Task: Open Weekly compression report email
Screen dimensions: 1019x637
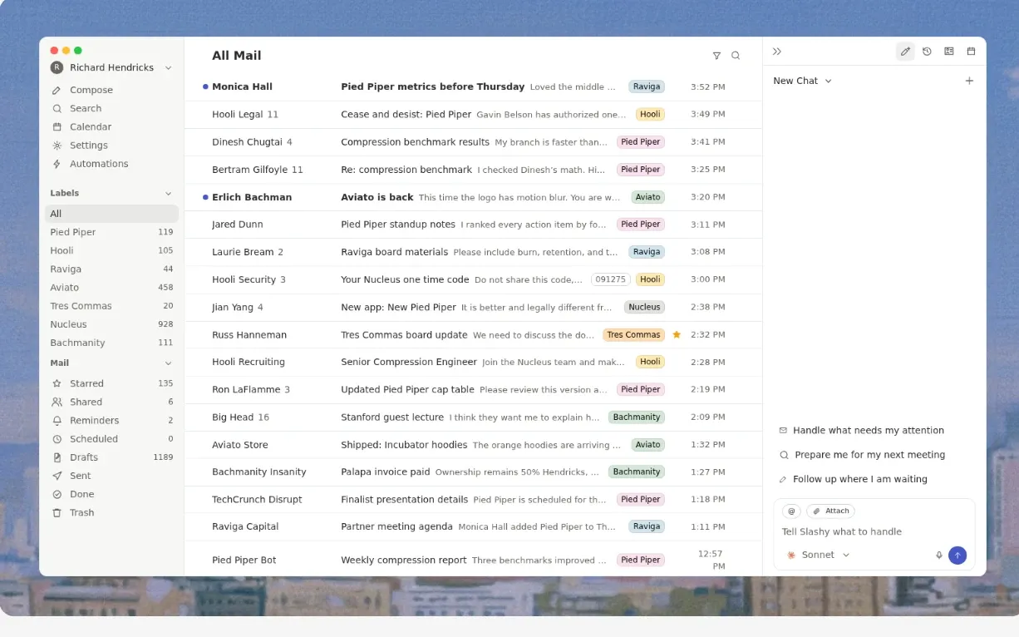Action: pyautogui.click(x=473, y=560)
